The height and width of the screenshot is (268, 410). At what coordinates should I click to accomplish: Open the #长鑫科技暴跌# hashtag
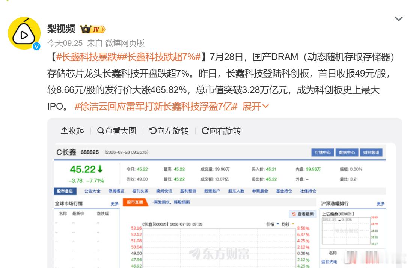coord(89,57)
